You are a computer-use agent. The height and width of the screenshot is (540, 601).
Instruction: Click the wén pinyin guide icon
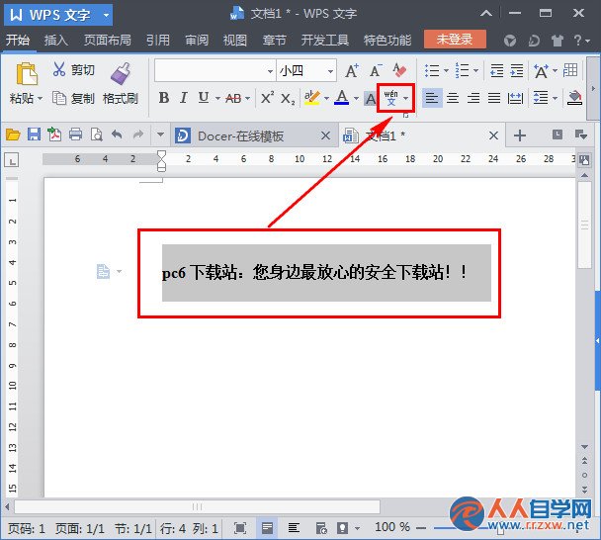point(391,98)
